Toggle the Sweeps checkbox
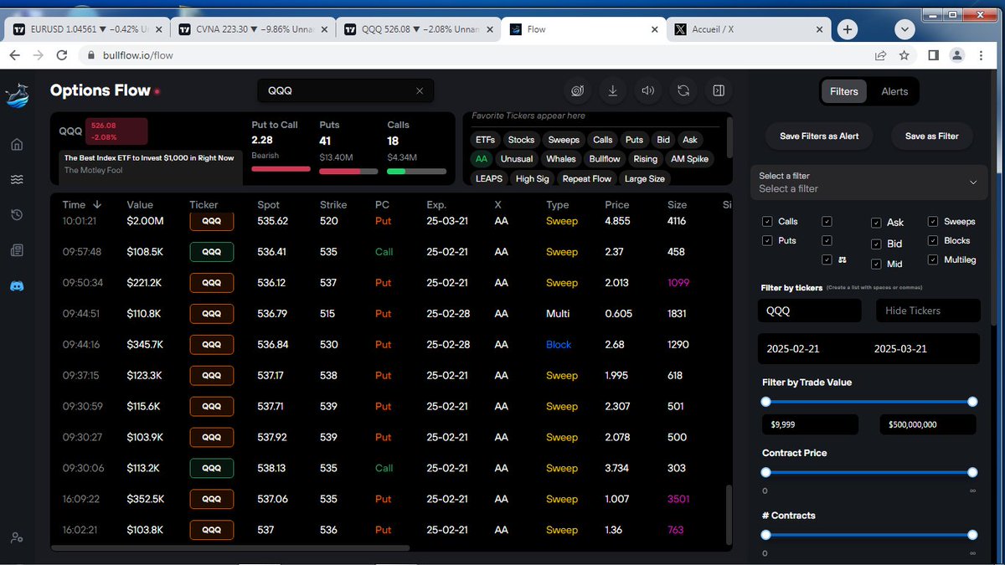1005x565 pixels. [x=933, y=222]
